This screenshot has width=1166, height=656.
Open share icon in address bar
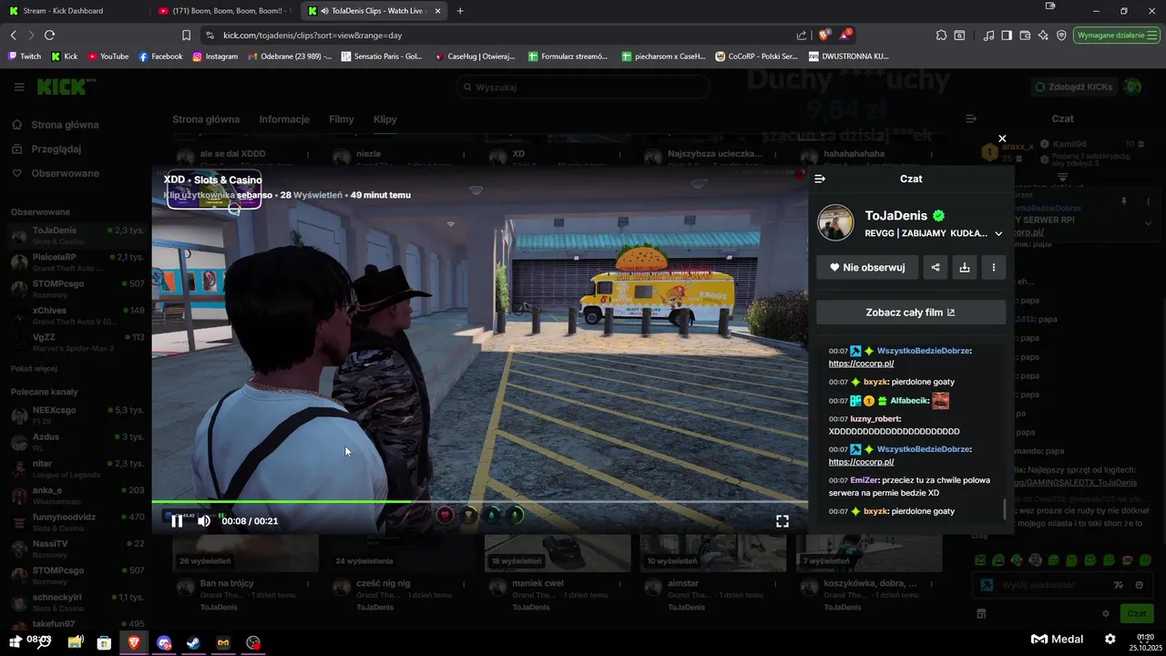[x=801, y=35]
